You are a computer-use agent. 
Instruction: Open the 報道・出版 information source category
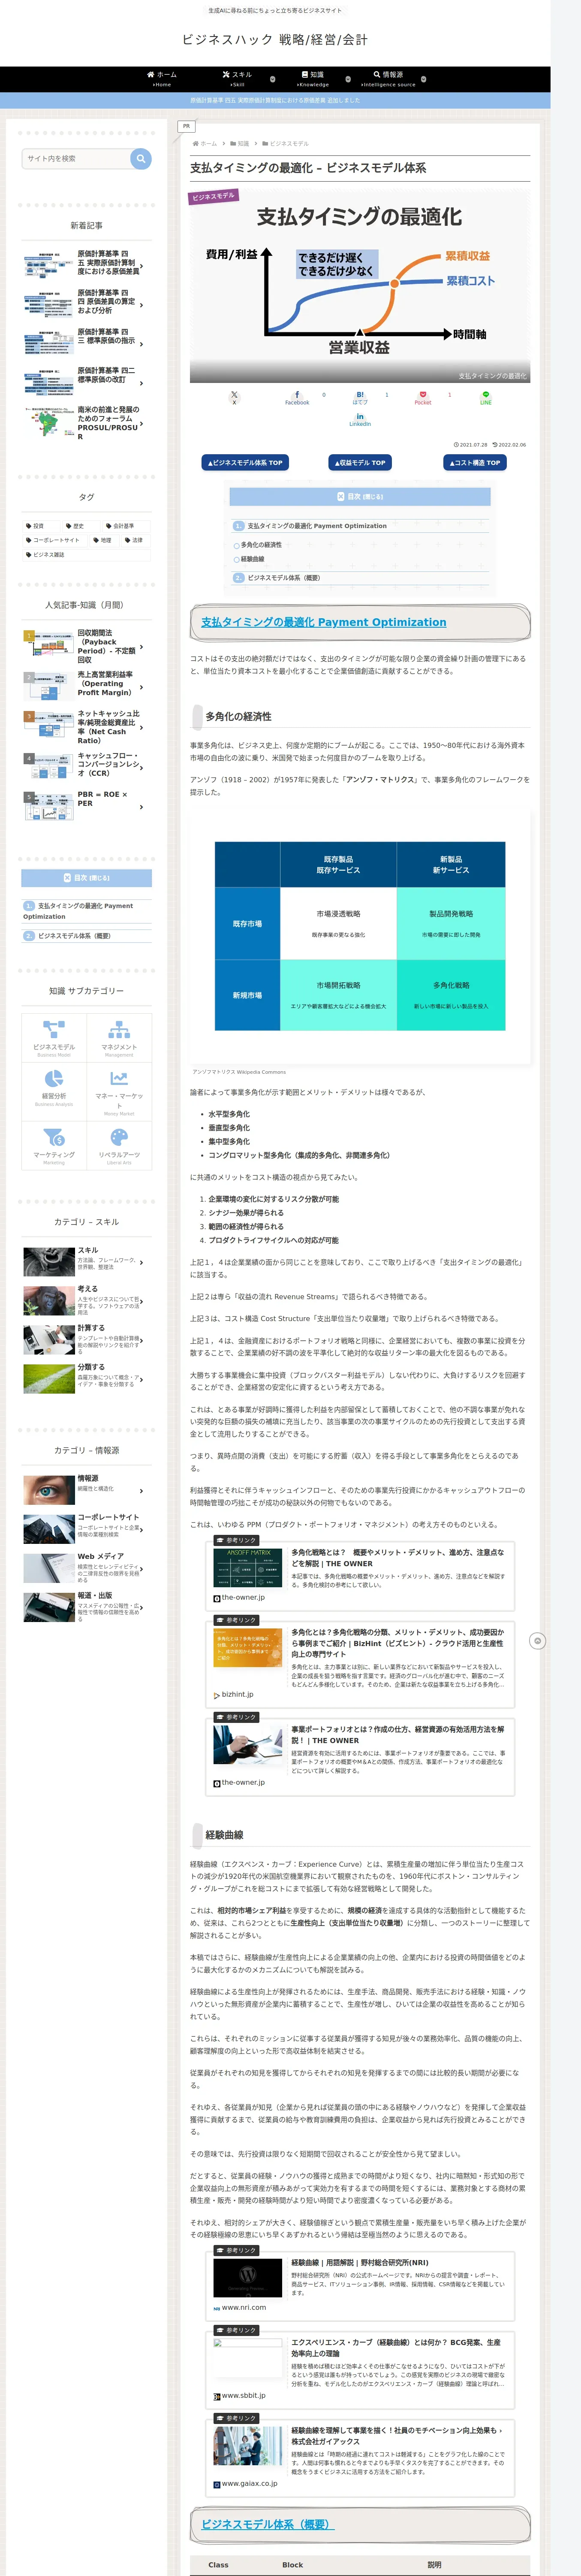pyautogui.click(x=87, y=1606)
